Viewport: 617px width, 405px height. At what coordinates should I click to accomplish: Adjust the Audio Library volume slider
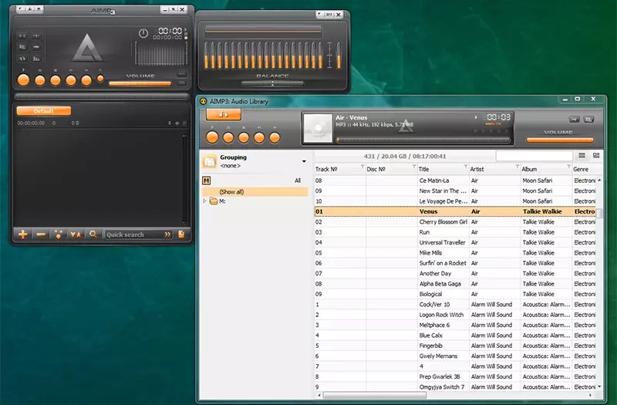(560, 140)
